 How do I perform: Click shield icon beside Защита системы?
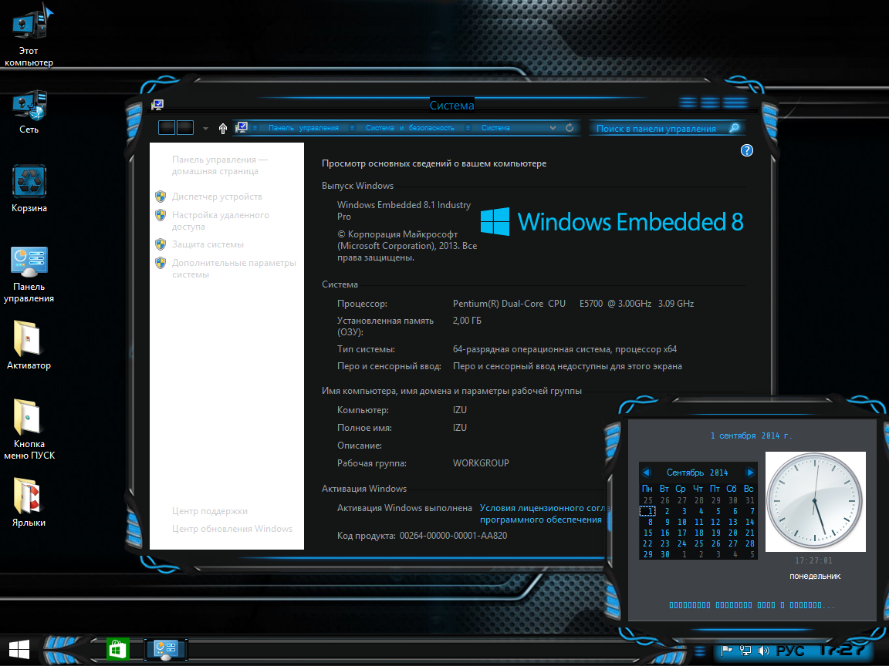[161, 244]
